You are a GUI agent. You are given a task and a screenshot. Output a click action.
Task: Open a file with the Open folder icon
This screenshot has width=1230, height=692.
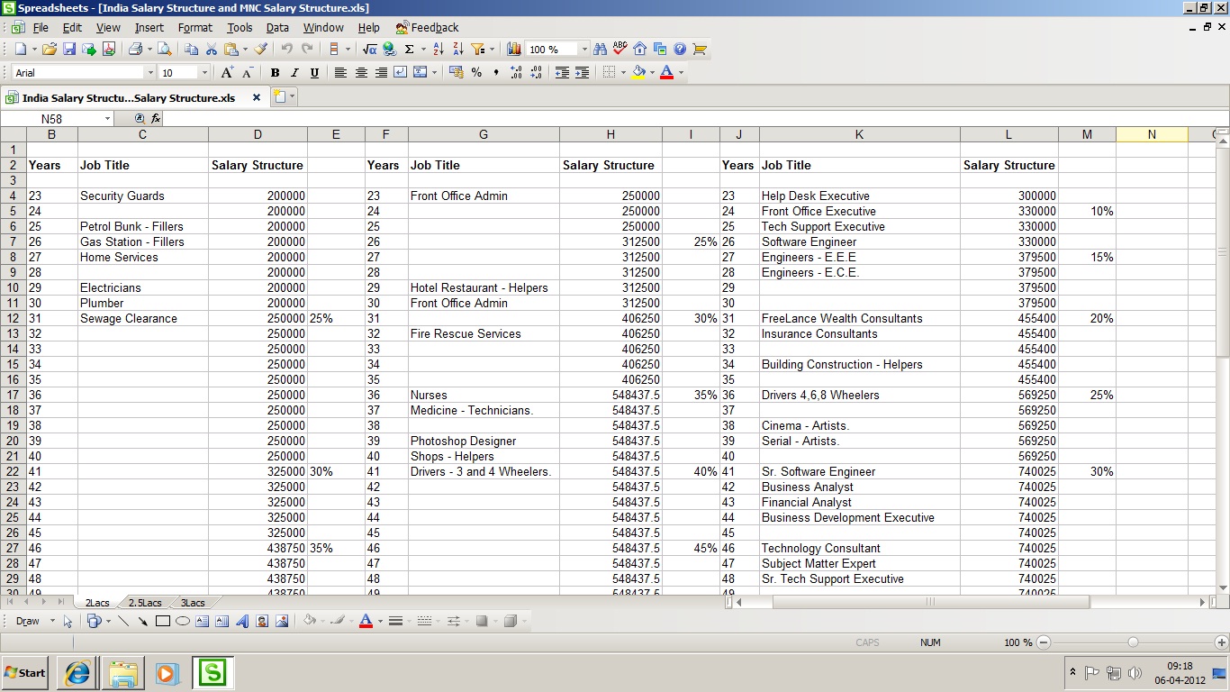(50, 50)
